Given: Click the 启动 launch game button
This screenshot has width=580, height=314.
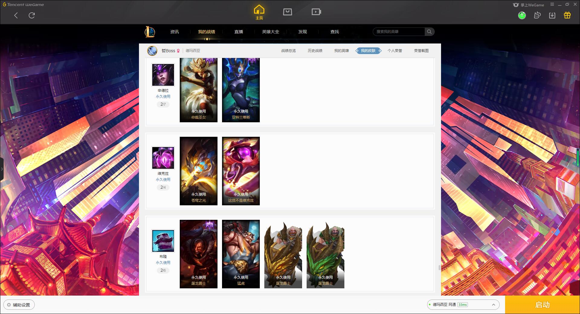Looking at the screenshot, I should [x=542, y=305].
